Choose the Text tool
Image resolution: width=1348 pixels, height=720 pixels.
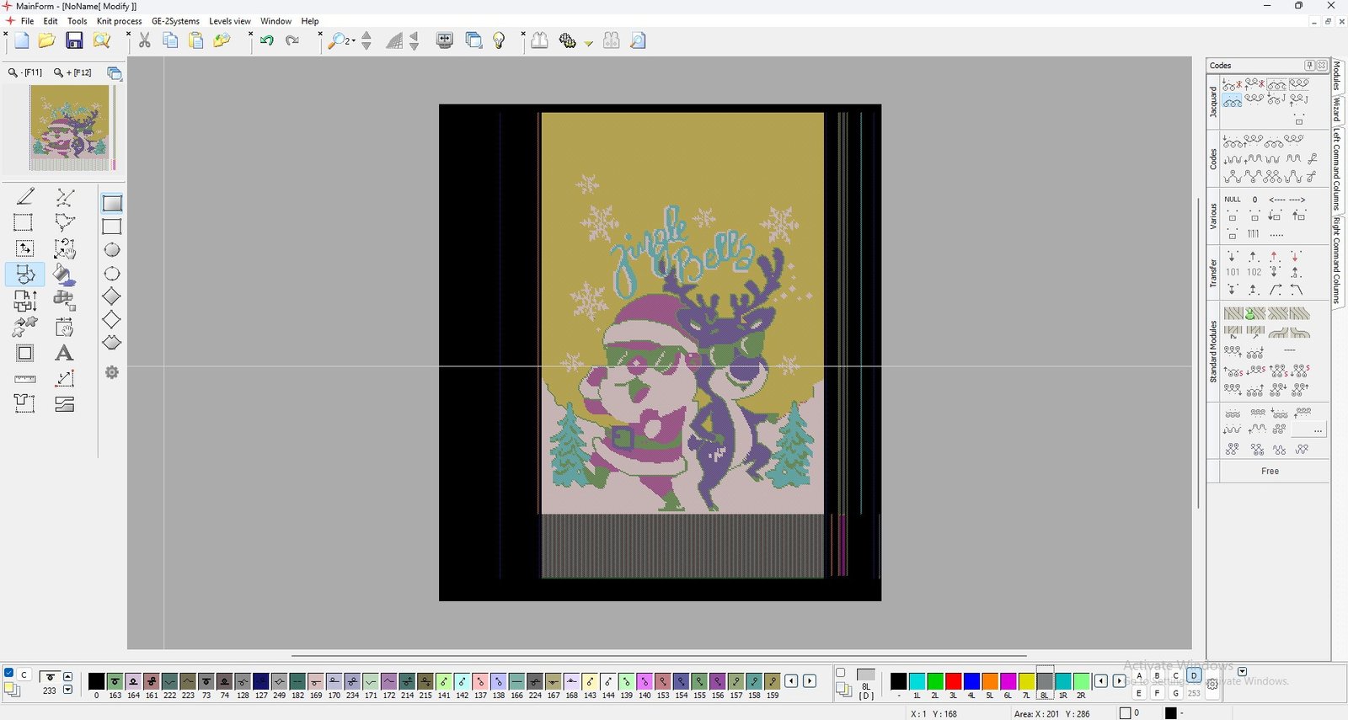pyautogui.click(x=64, y=354)
